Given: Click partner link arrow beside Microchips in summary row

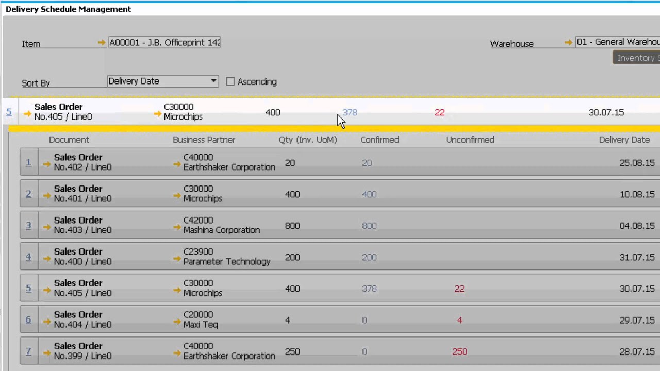Looking at the screenshot, I should (157, 114).
